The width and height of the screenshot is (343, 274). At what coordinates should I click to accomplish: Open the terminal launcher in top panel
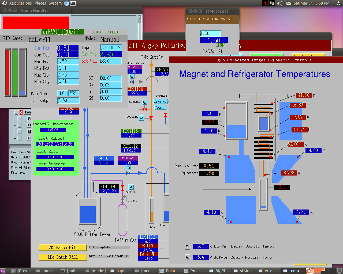[x=73, y=3]
